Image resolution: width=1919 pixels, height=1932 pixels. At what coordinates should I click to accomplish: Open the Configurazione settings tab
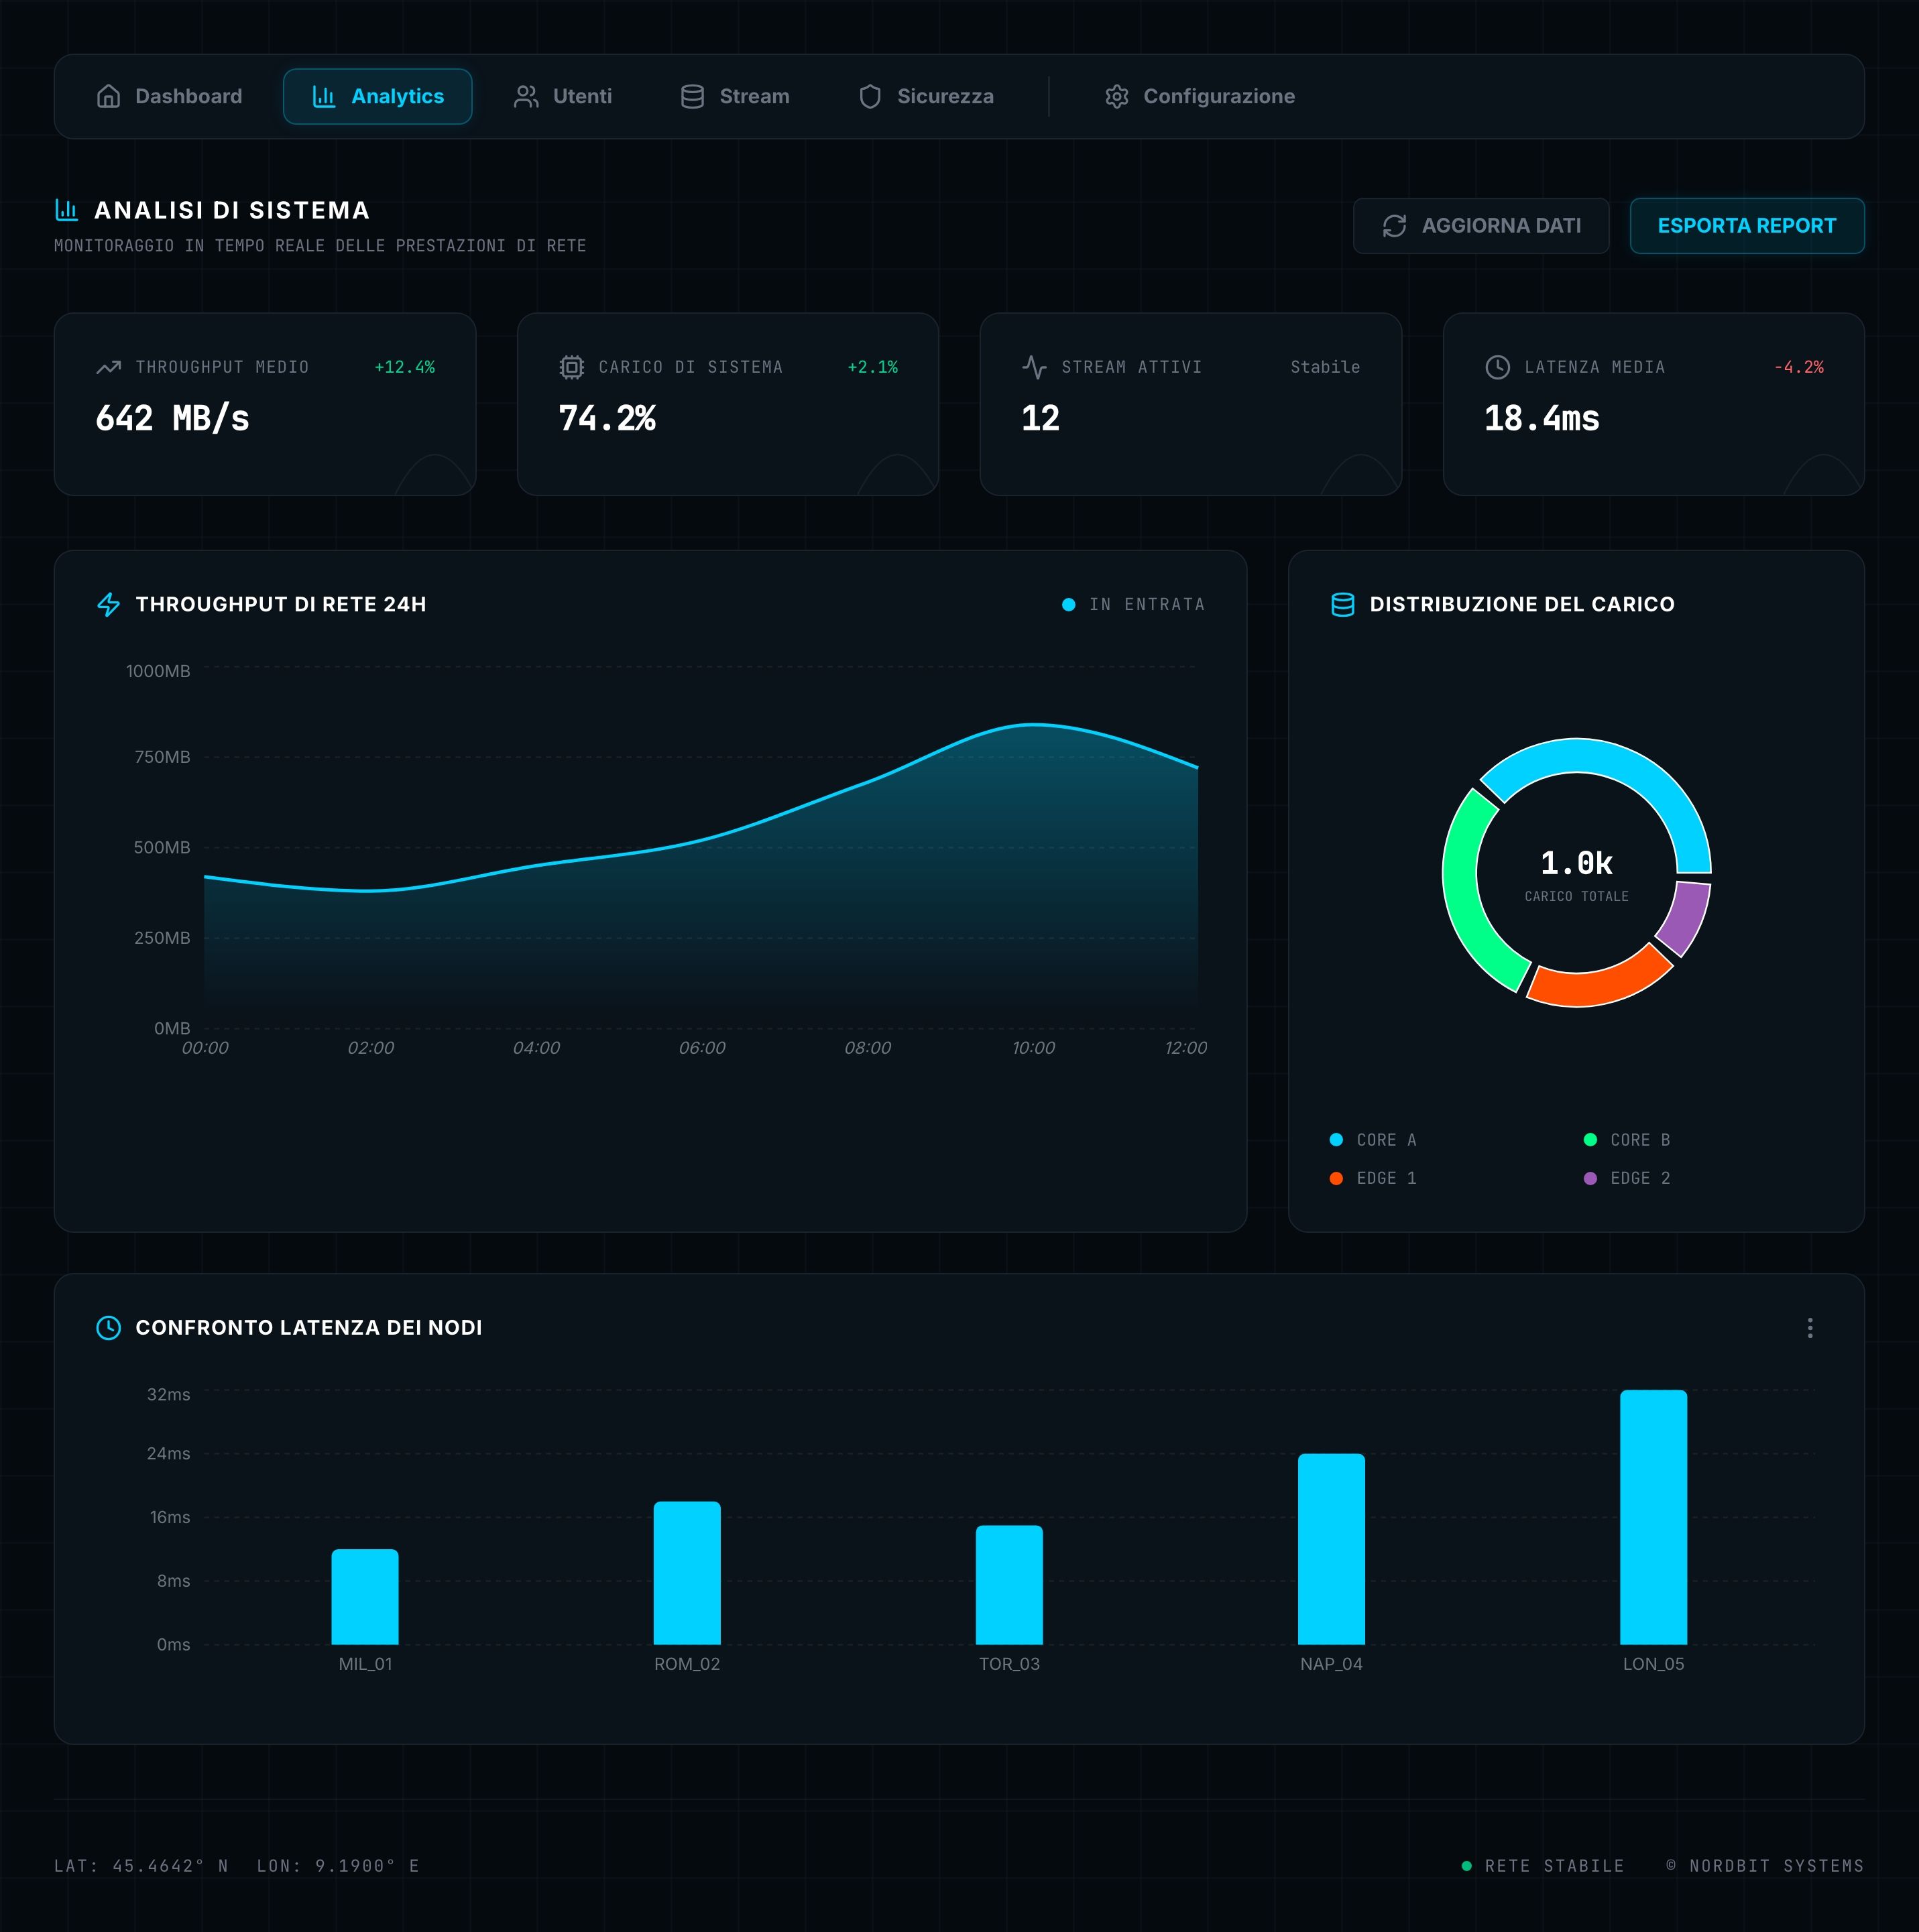tap(1199, 96)
